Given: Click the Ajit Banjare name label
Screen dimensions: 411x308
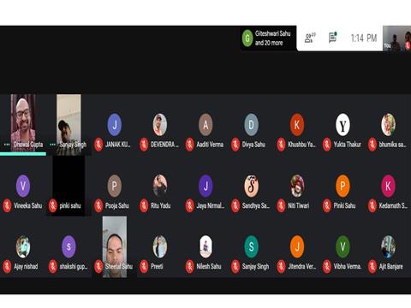Looking at the screenshot, I should [391, 266].
